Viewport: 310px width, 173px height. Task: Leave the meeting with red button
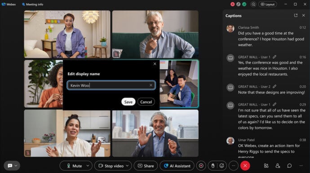click(245, 166)
